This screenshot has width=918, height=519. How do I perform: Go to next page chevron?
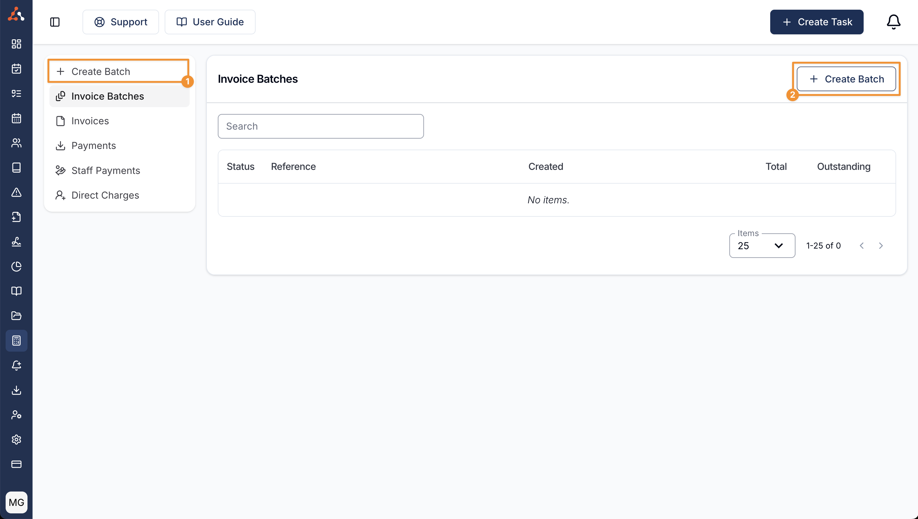[881, 245]
